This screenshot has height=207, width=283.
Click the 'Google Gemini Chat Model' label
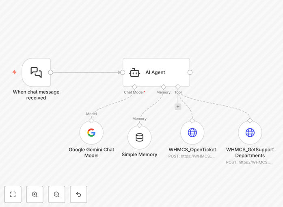tap(91, 153)
